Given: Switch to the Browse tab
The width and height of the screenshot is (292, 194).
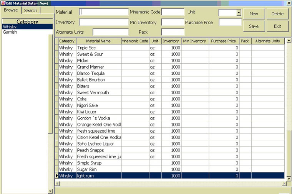Looking at the screenshot, I should pyautogui.click(x=11, y=10).
